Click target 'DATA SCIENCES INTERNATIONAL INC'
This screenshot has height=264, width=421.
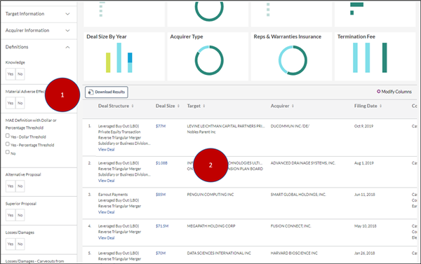[x=219, y=253]
